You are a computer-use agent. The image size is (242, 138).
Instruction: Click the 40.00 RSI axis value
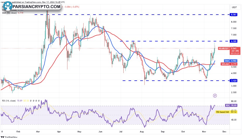[x=234, y=120]
